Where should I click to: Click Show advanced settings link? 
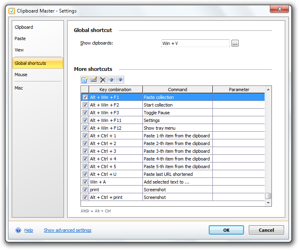point(68,230)
